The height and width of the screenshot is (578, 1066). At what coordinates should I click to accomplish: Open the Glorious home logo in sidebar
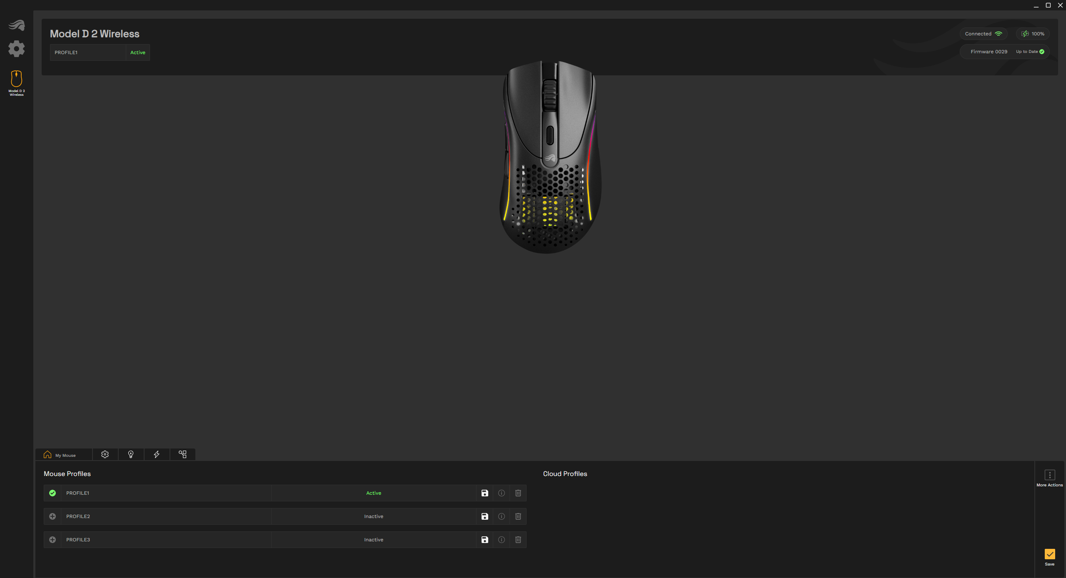point(17,25)
